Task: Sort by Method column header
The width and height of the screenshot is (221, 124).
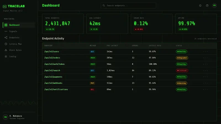Action: [x=93, y=45]
